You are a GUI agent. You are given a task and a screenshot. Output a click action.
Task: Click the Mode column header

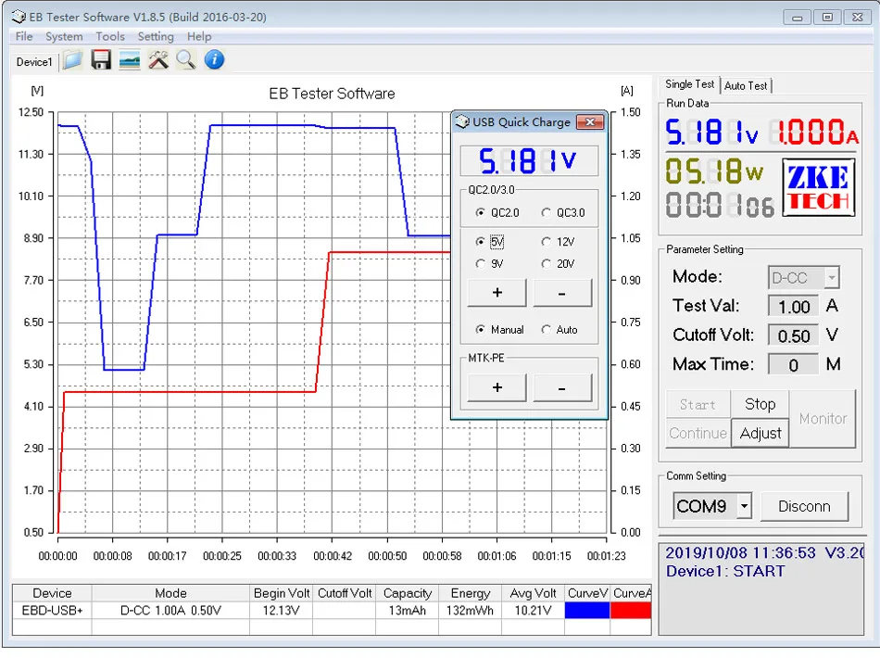[170, 593]
